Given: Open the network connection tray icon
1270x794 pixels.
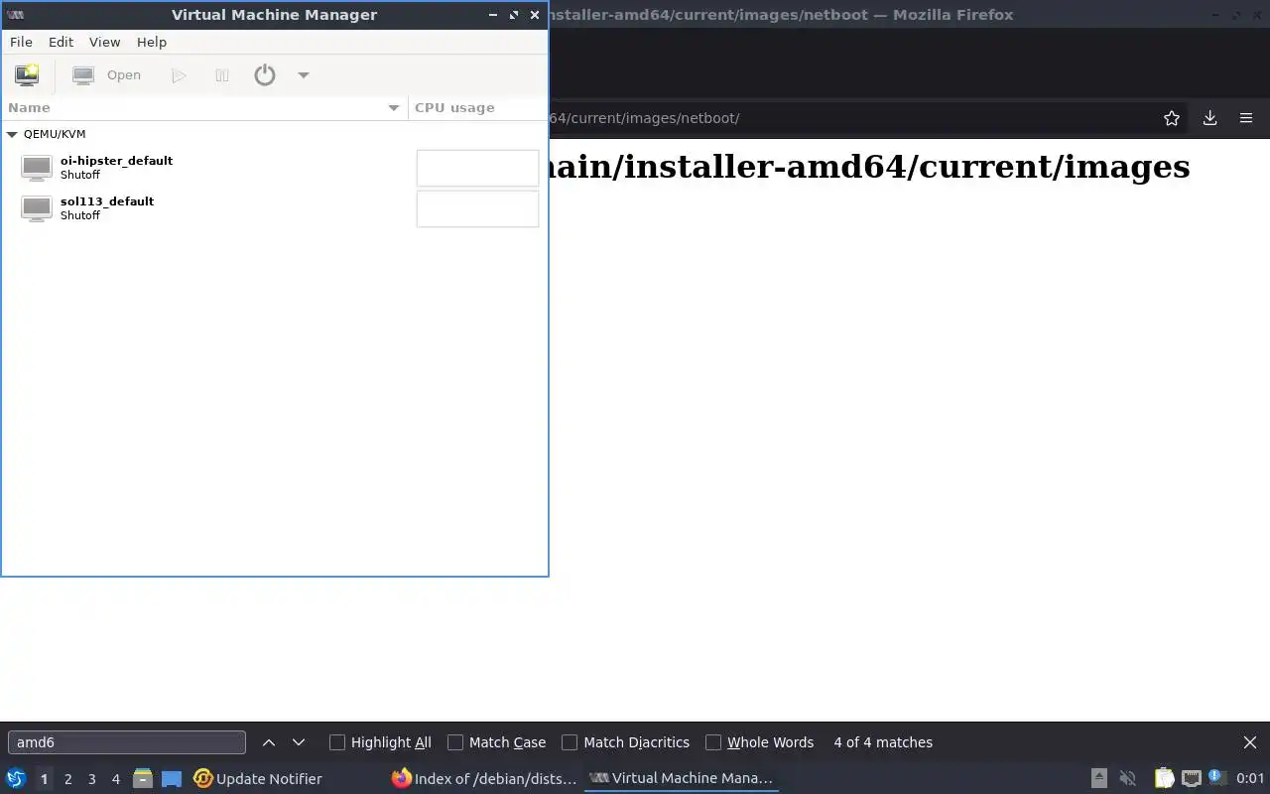Looking at the screenshot, I should click(x=1192, y=779).
